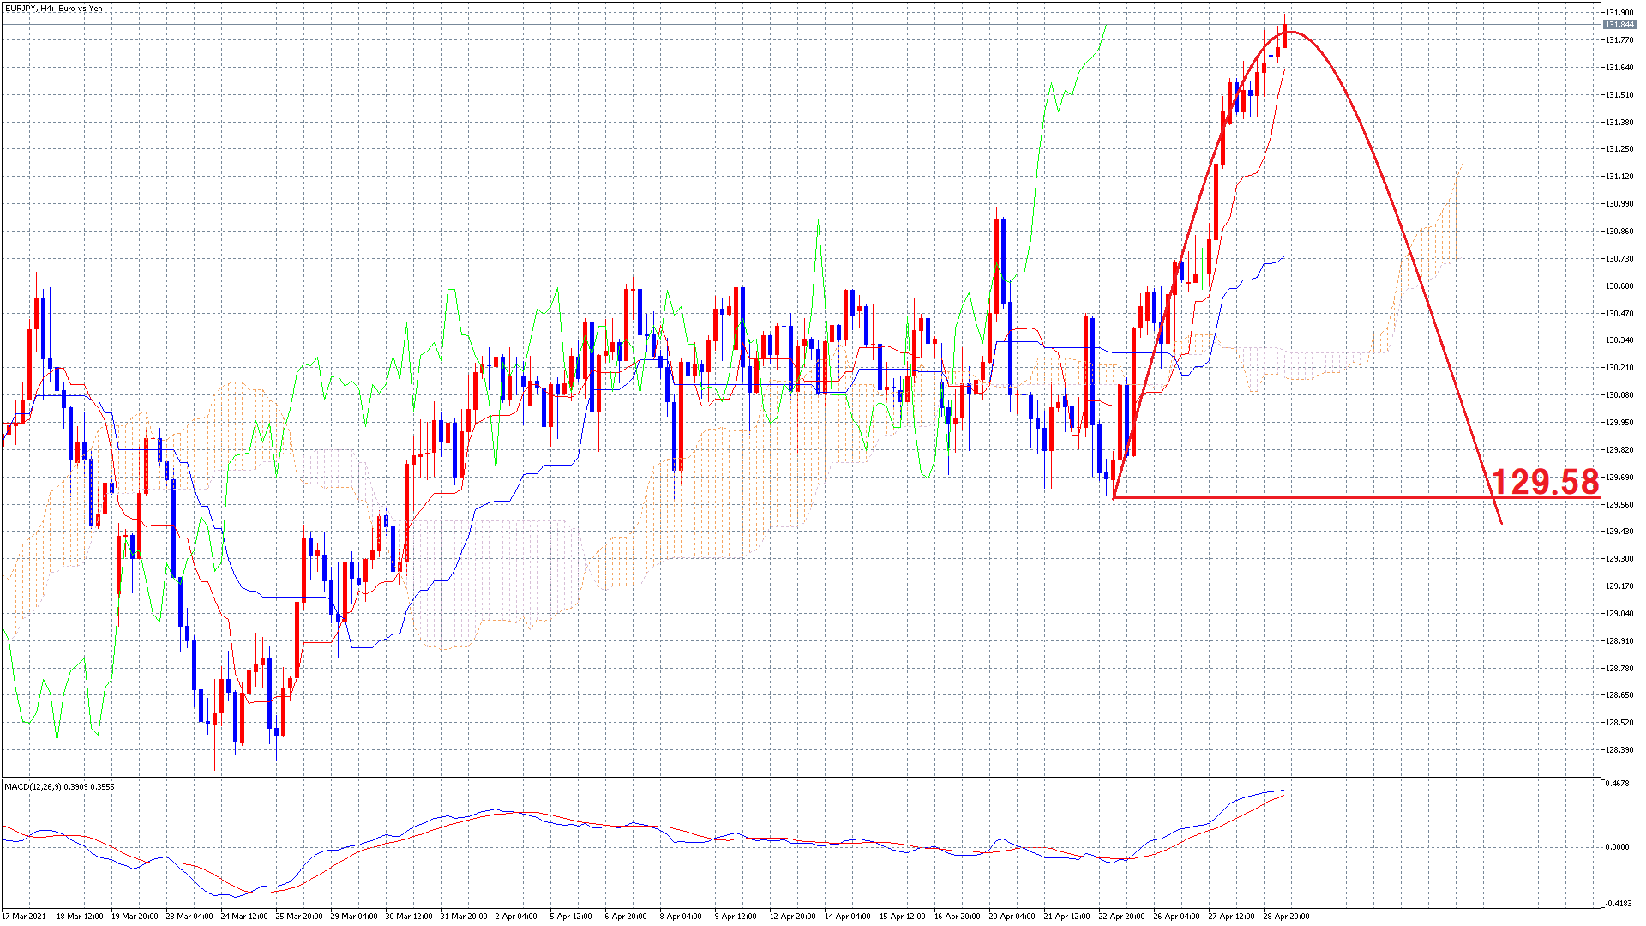This screenshot has height=926, width=1646.
Task: Click the 9 Apr 12:00 time axis label
Action: point(736,916)
